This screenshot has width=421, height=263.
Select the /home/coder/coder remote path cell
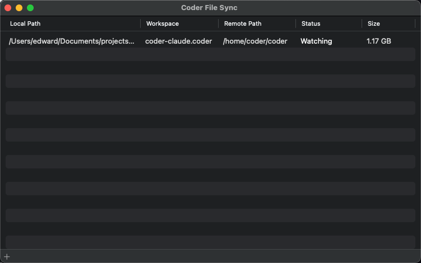click(x=255, y=41)
